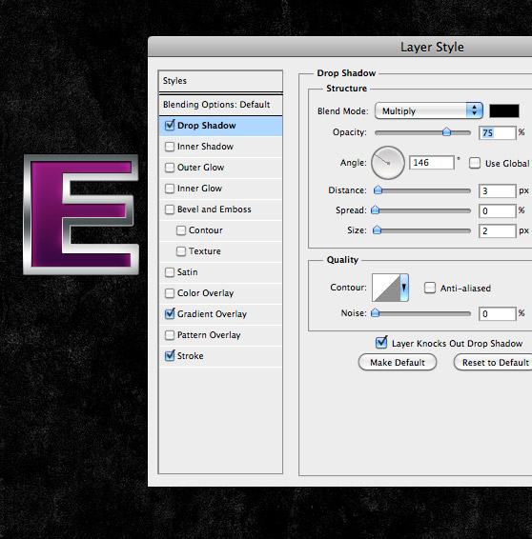Click the Distance slider handle

378,190
